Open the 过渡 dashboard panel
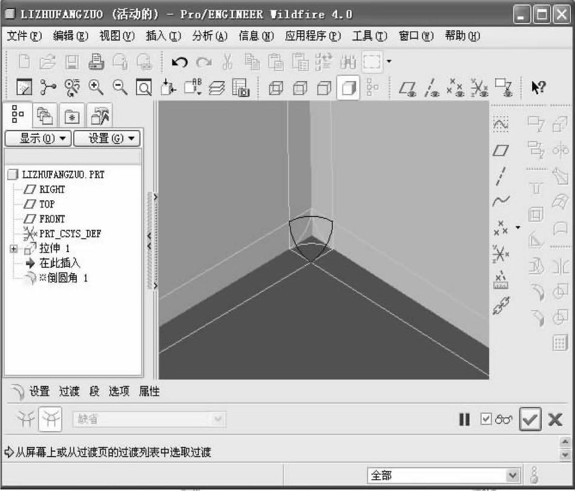 70,391
